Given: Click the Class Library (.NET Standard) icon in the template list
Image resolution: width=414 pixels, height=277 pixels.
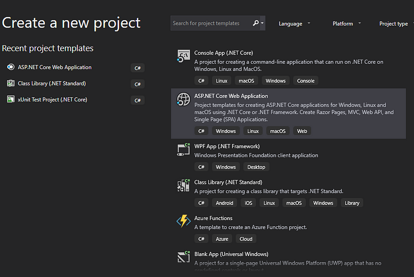Looking at the screenshot, I should 183,185.
